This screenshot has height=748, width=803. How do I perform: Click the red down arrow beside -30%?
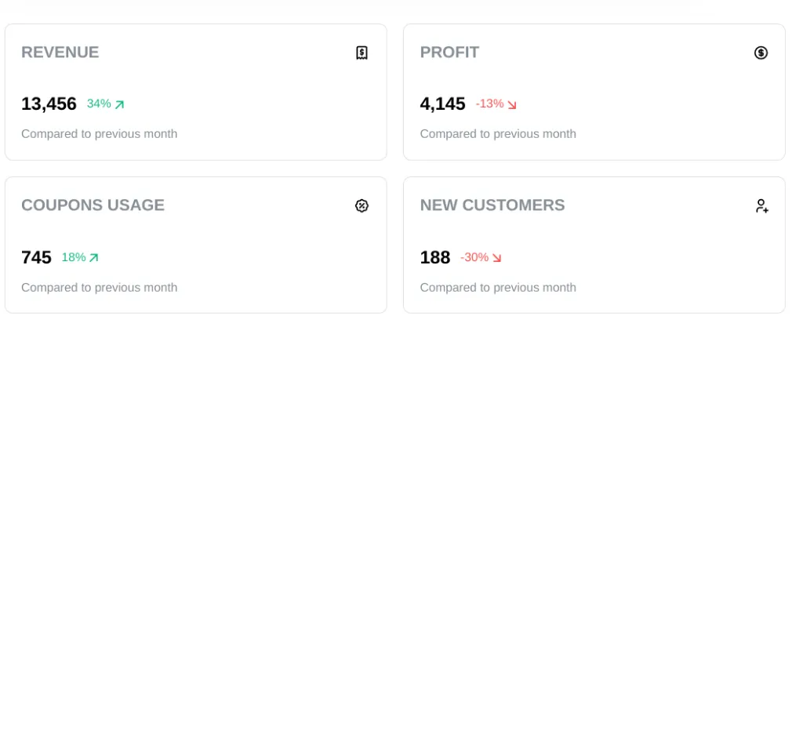coord(496,258)
